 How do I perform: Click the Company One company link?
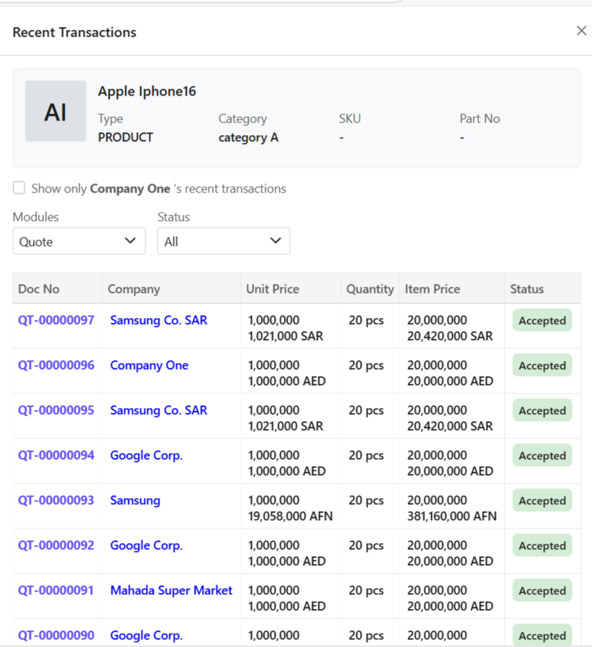(x=149, y=365)
